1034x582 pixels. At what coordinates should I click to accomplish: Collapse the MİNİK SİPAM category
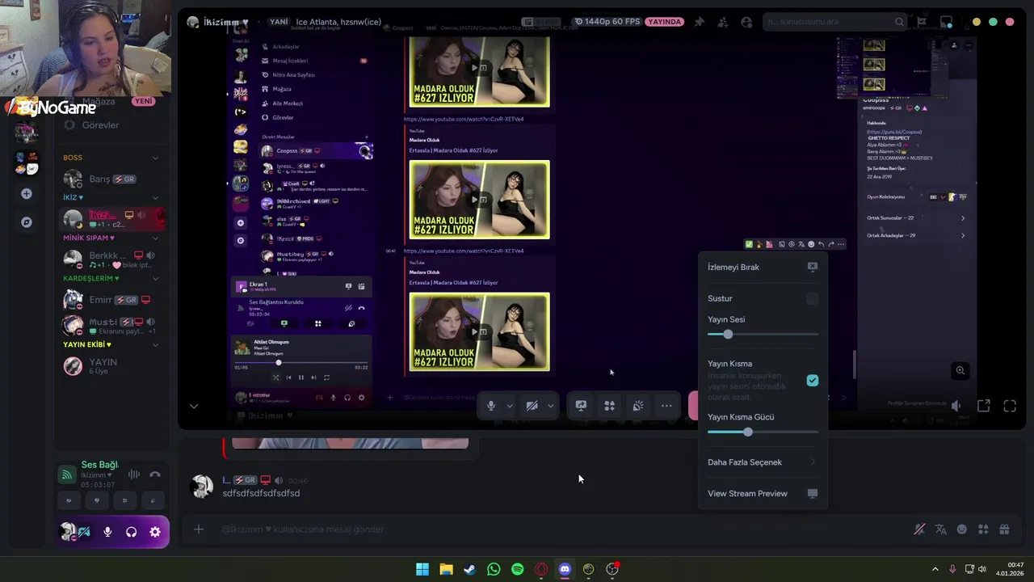pos(155,238)
